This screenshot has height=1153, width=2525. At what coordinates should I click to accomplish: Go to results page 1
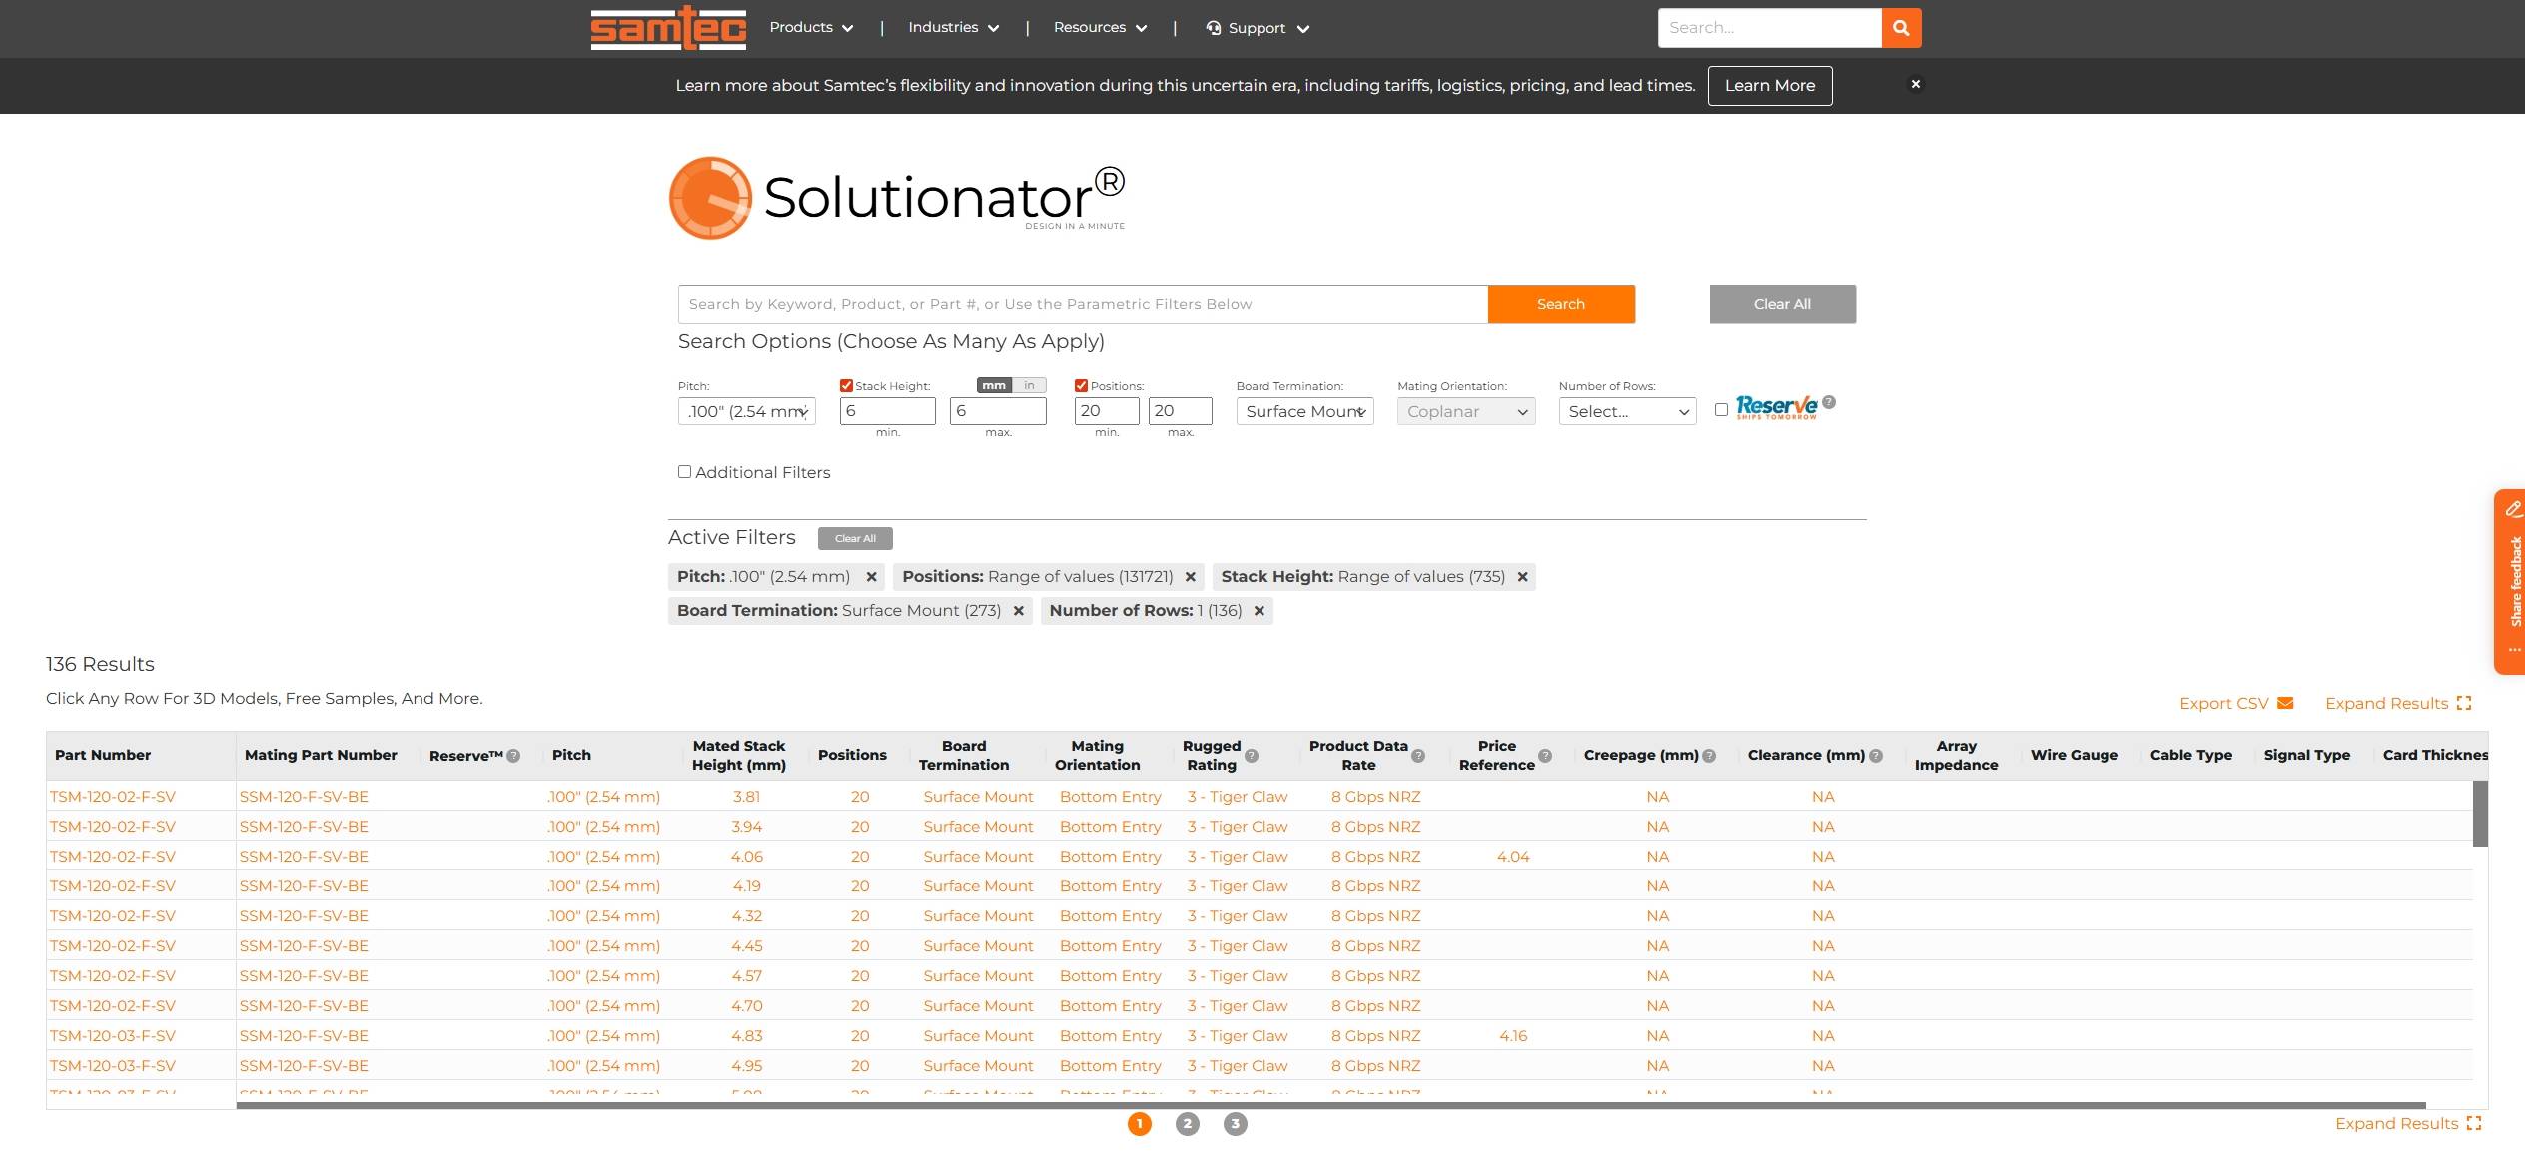1139,1124
